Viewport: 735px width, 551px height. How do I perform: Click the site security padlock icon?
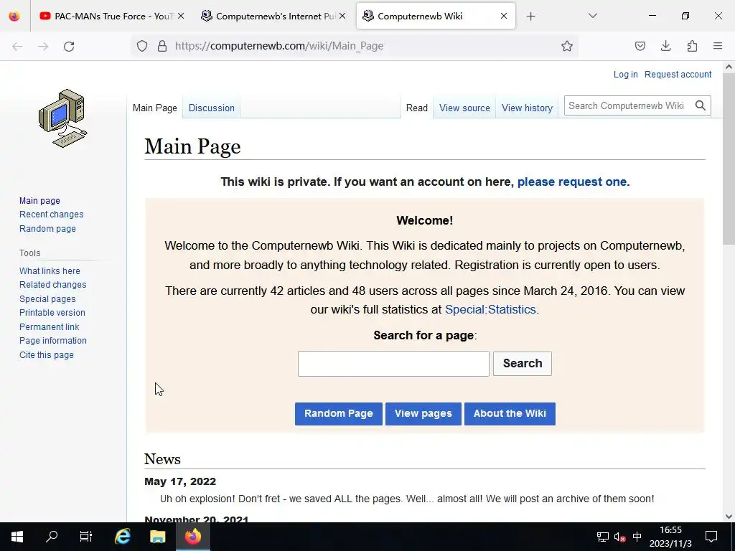(162, 46)
